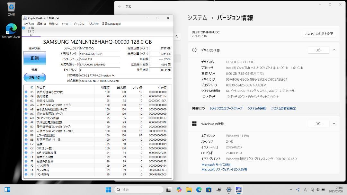Switch to CrystalDiskInfo taskbar icon
The height and width of the screenshot is (195, 347).
coord(238,190)
